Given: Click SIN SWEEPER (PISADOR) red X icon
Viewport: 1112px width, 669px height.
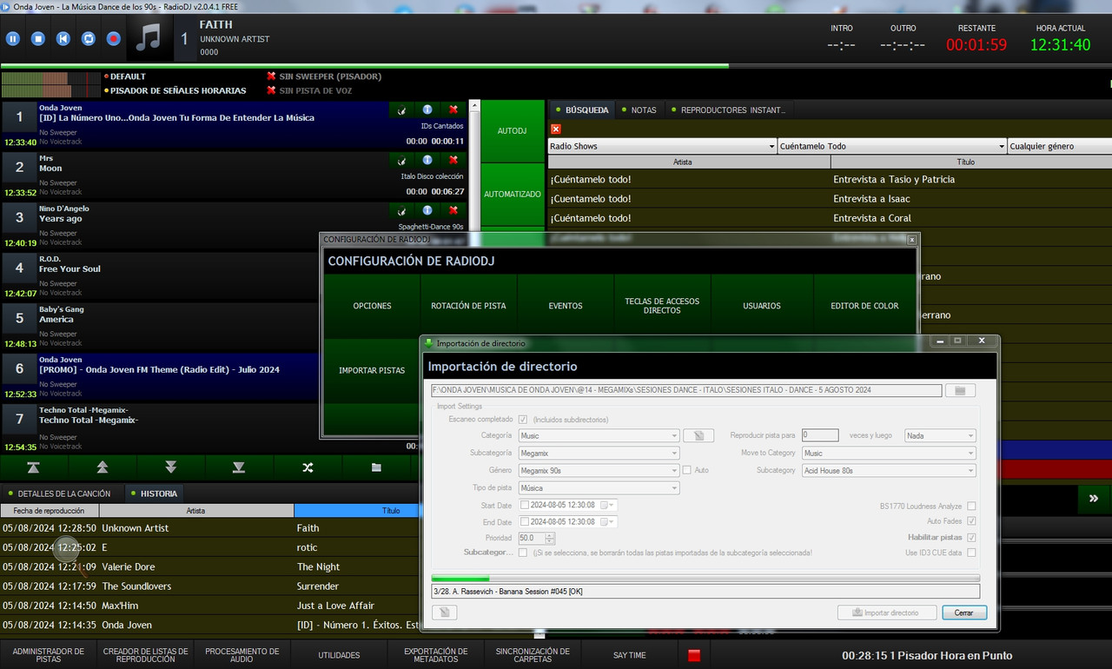Looking at the screenshot, I should (x=272, y=76).
